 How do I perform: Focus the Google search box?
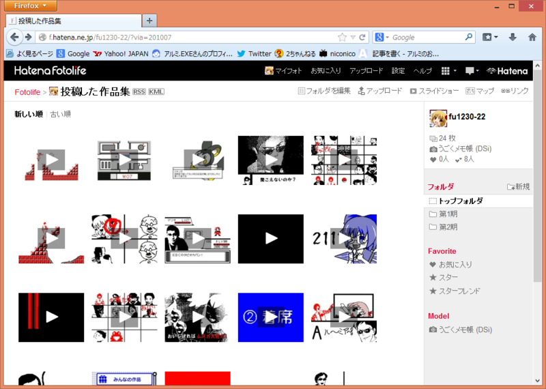pos(427,38)
